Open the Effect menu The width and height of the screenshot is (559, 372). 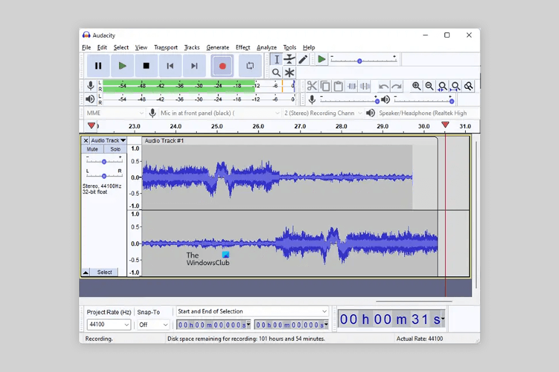[x=243, y=47]
